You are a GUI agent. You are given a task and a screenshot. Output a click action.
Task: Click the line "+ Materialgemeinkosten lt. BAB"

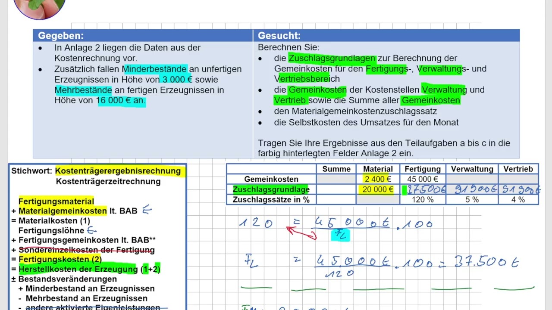[74, 211]
